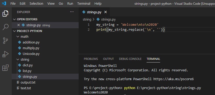Screen dimensions: 215x95
Task: Collapse the math folder
Action: [x=18, y=37]
